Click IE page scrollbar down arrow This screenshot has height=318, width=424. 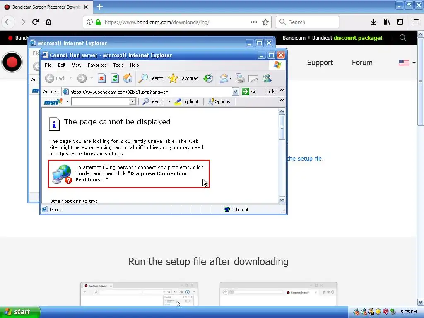point(282,200)
